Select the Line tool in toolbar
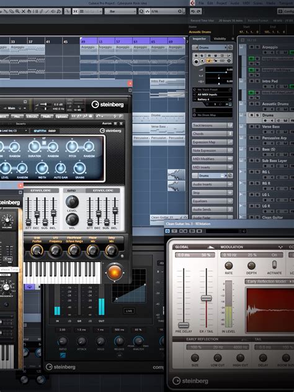294x392 pixels. (x=47, y=11)
